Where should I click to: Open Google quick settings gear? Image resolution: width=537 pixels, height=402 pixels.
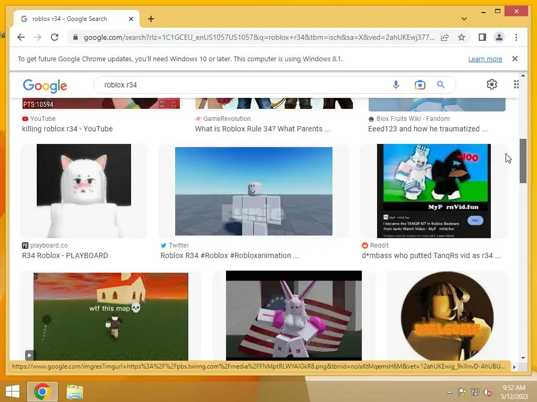pyautogui.click(x=492, y=84)
